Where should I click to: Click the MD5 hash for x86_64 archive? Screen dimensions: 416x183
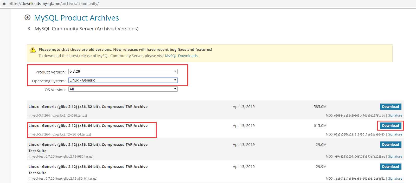point(359,134)
